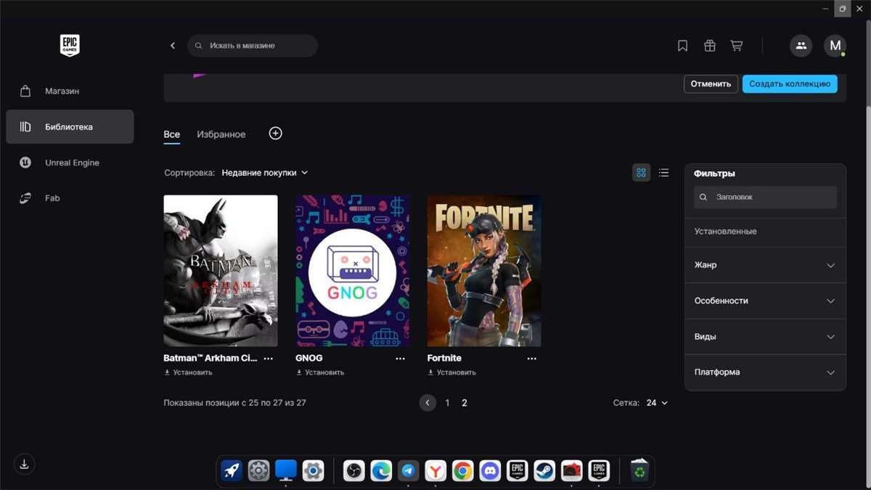Launch OBS Studio from dock
This screenshot has width=871, height=490.
pyautogui.click(x=353, y=471)
